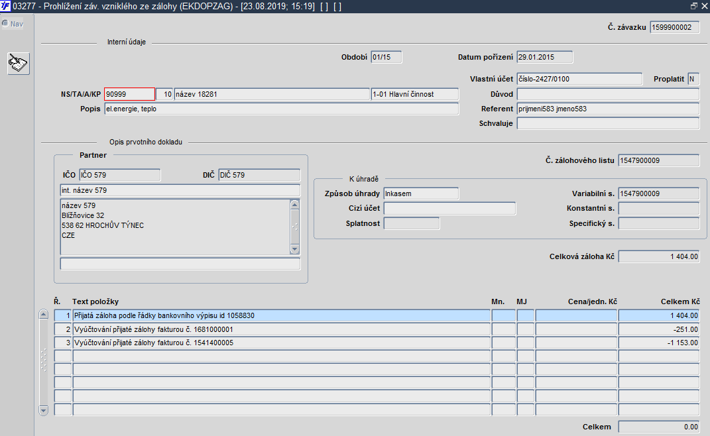Click the field containing value 10
This screenshot has width=710, height=436.
(164, 94)
